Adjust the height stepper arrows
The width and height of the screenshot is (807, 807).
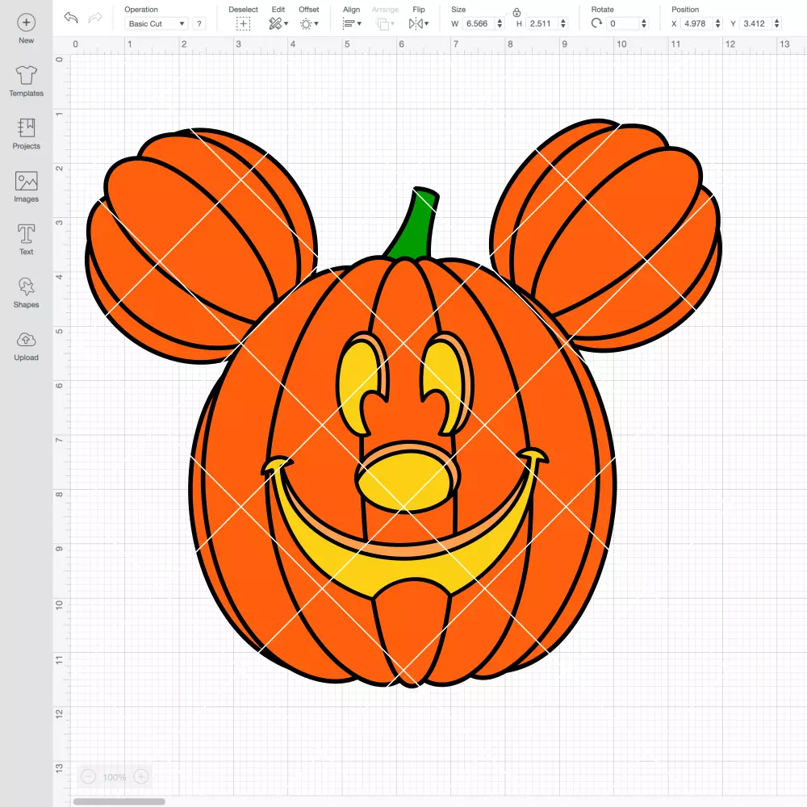click(x=563, y=23)
